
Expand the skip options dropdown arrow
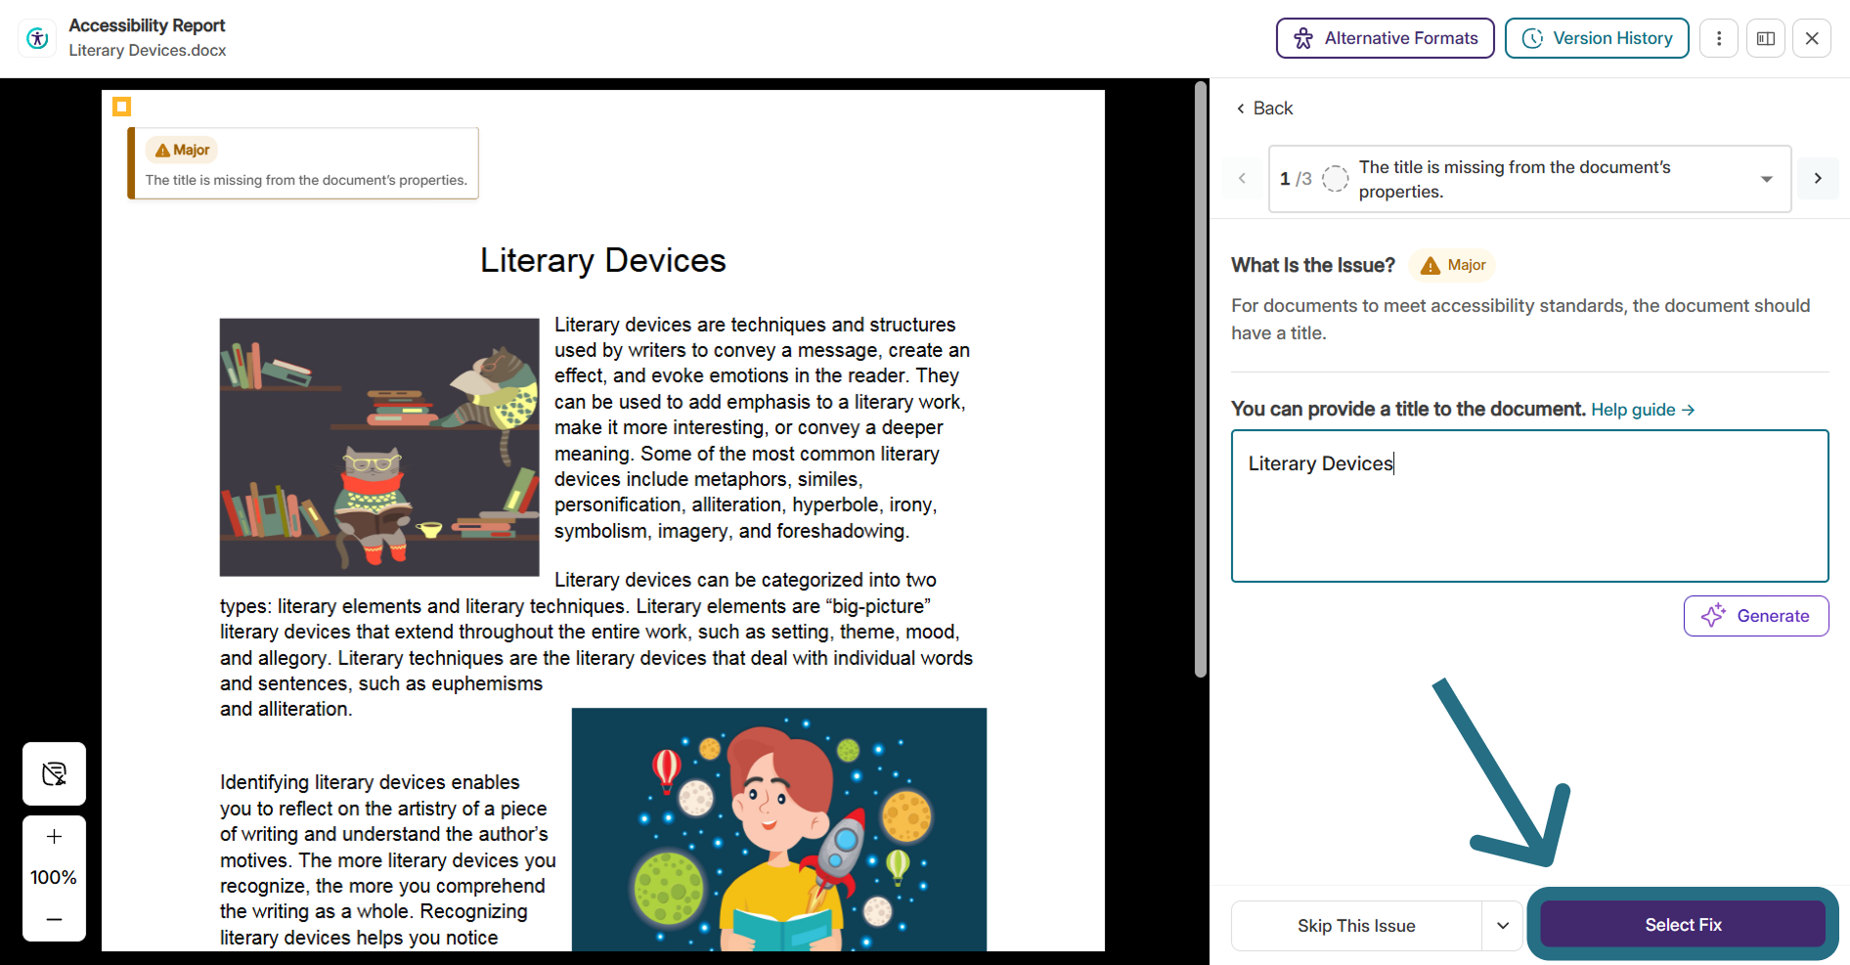(1503, 926)
